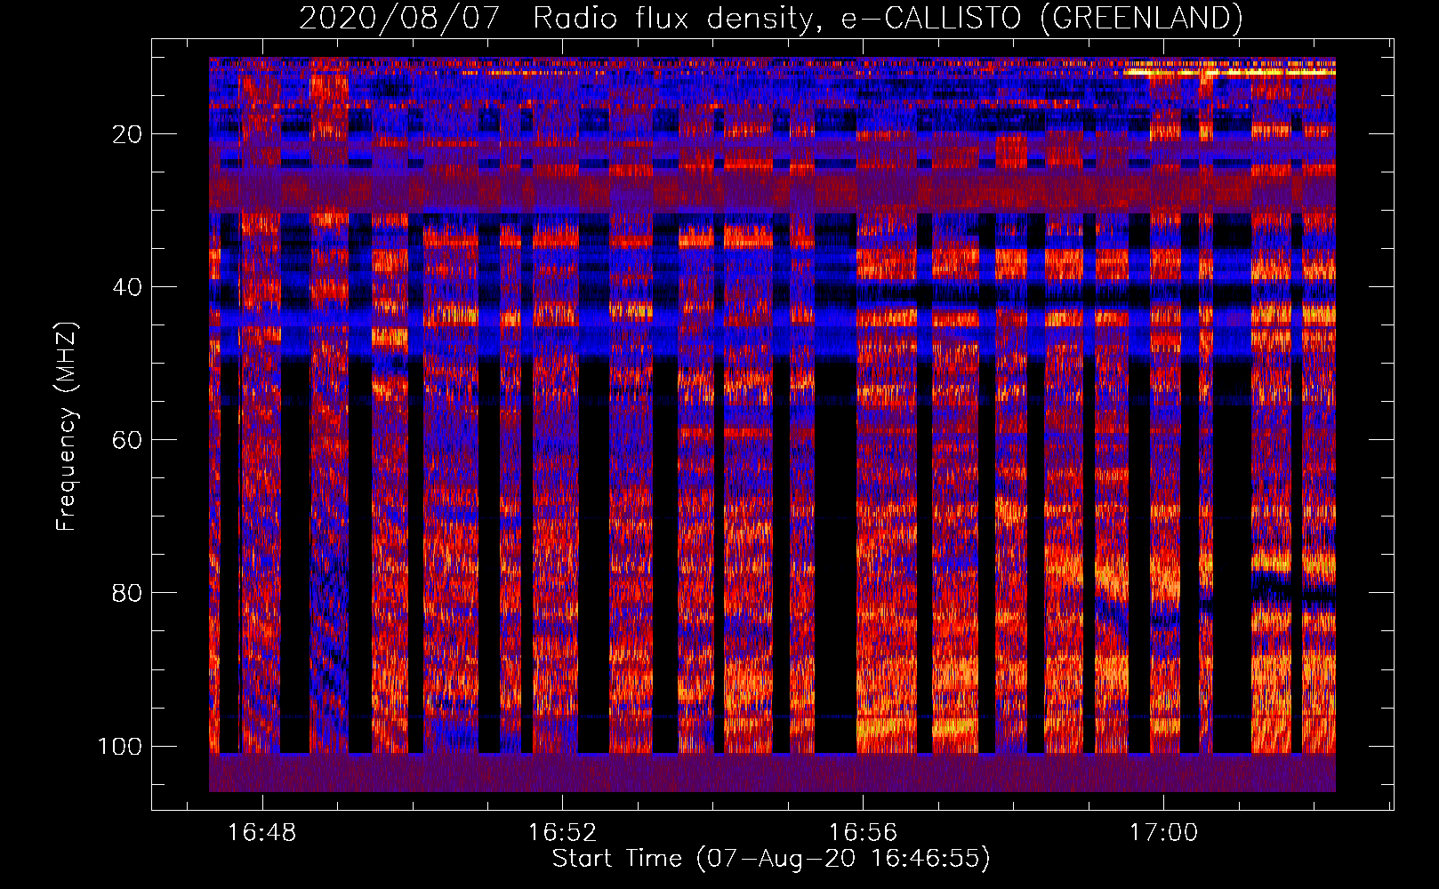The height and width of the screenshot is (889, 1439).
Task: Click the 80 frequency tick label
Action: click(x=127, y=593)
